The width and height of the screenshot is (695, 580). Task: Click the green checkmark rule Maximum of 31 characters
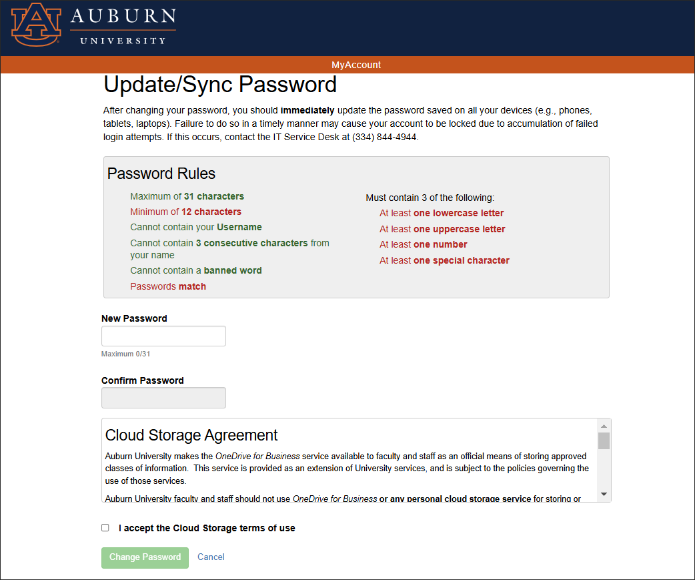187,196
